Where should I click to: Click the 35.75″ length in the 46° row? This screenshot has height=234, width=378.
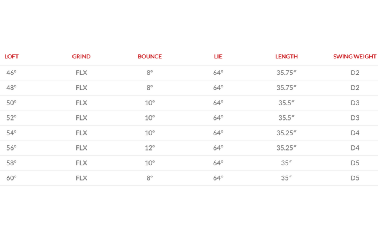pos(286,73)
